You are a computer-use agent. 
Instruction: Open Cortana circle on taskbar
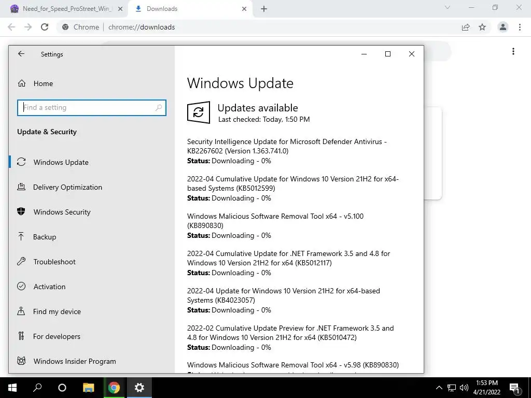pyautogui.click(x=62, y=388)
